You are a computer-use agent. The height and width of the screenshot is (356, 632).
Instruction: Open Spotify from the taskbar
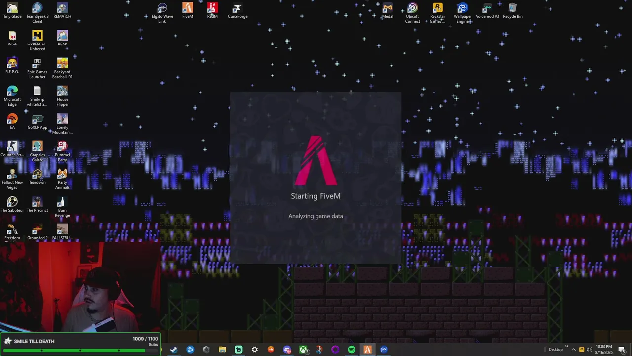(352, 350)
